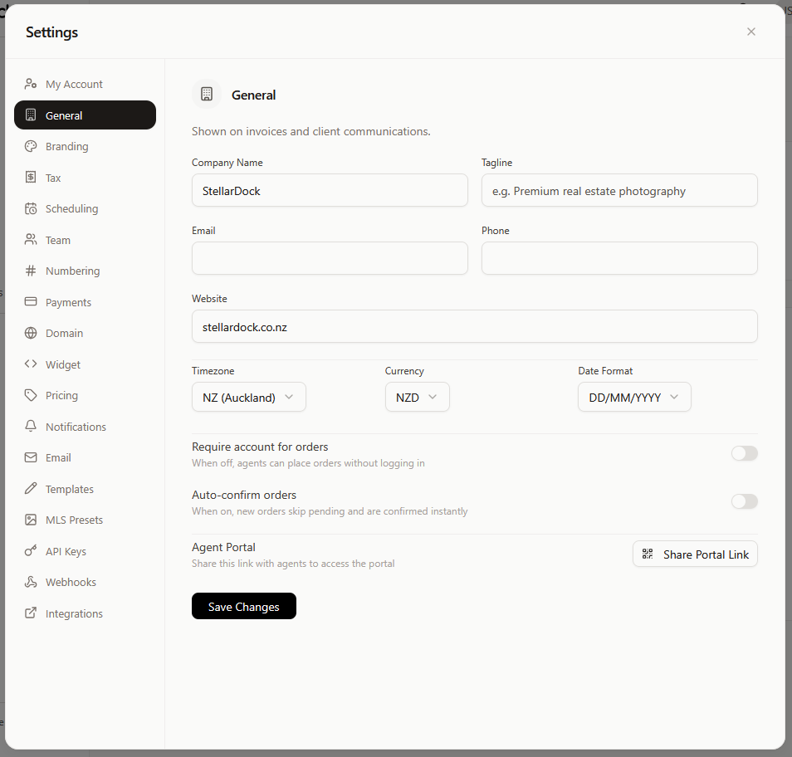Expand the Currency NZD dropdown
Image resolution: width=792 pixels, height=757 pixels.
[417, 397]
